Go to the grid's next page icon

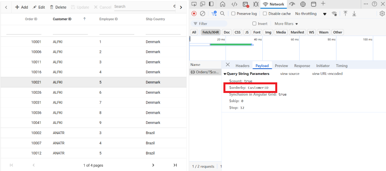[153, 165]
